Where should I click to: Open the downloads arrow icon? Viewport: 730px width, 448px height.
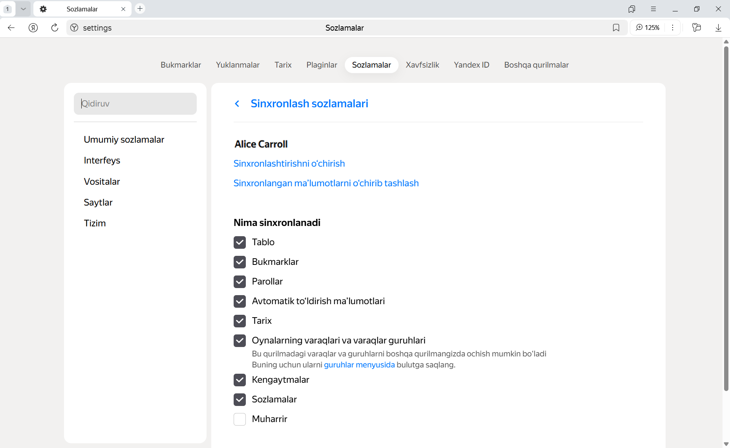(x=718, y=28)
